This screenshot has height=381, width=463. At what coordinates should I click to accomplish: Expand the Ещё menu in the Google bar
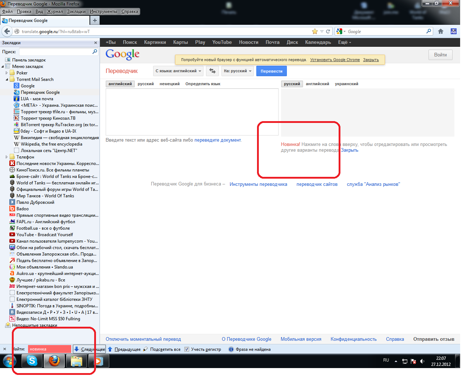(344, 42)
